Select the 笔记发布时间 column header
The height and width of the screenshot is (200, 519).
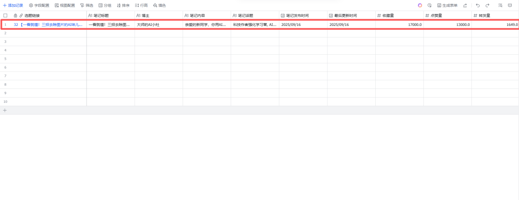point(303,15)
